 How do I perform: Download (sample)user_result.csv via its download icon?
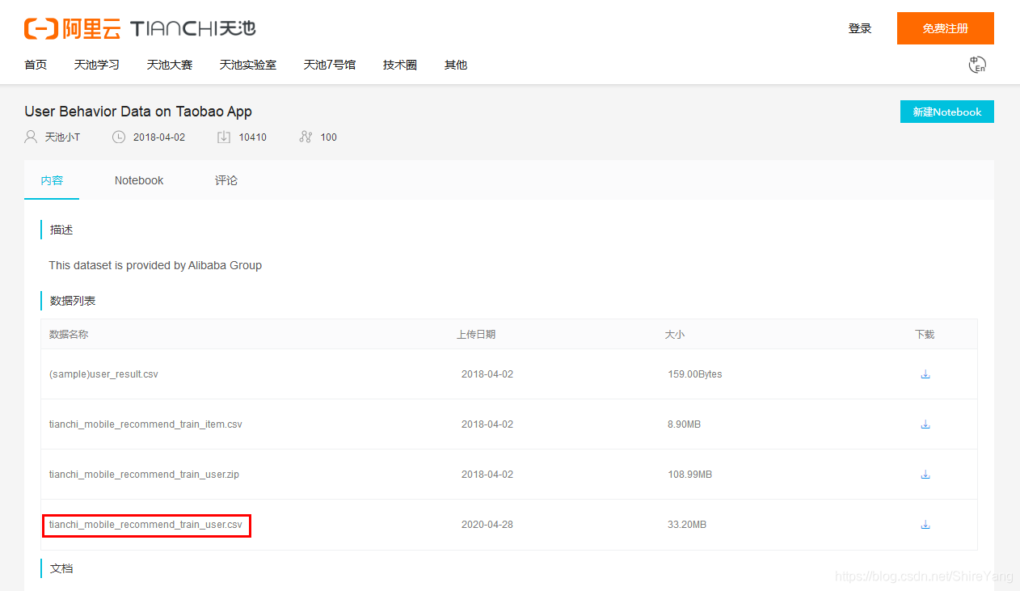point(925,374)
